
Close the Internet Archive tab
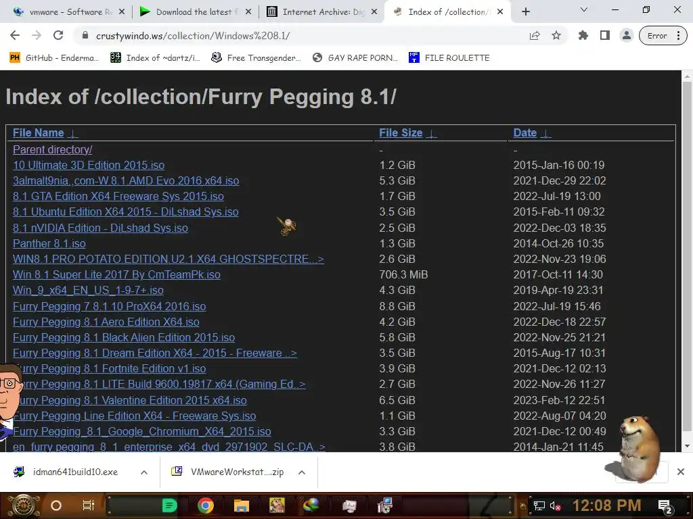point(374,12)
